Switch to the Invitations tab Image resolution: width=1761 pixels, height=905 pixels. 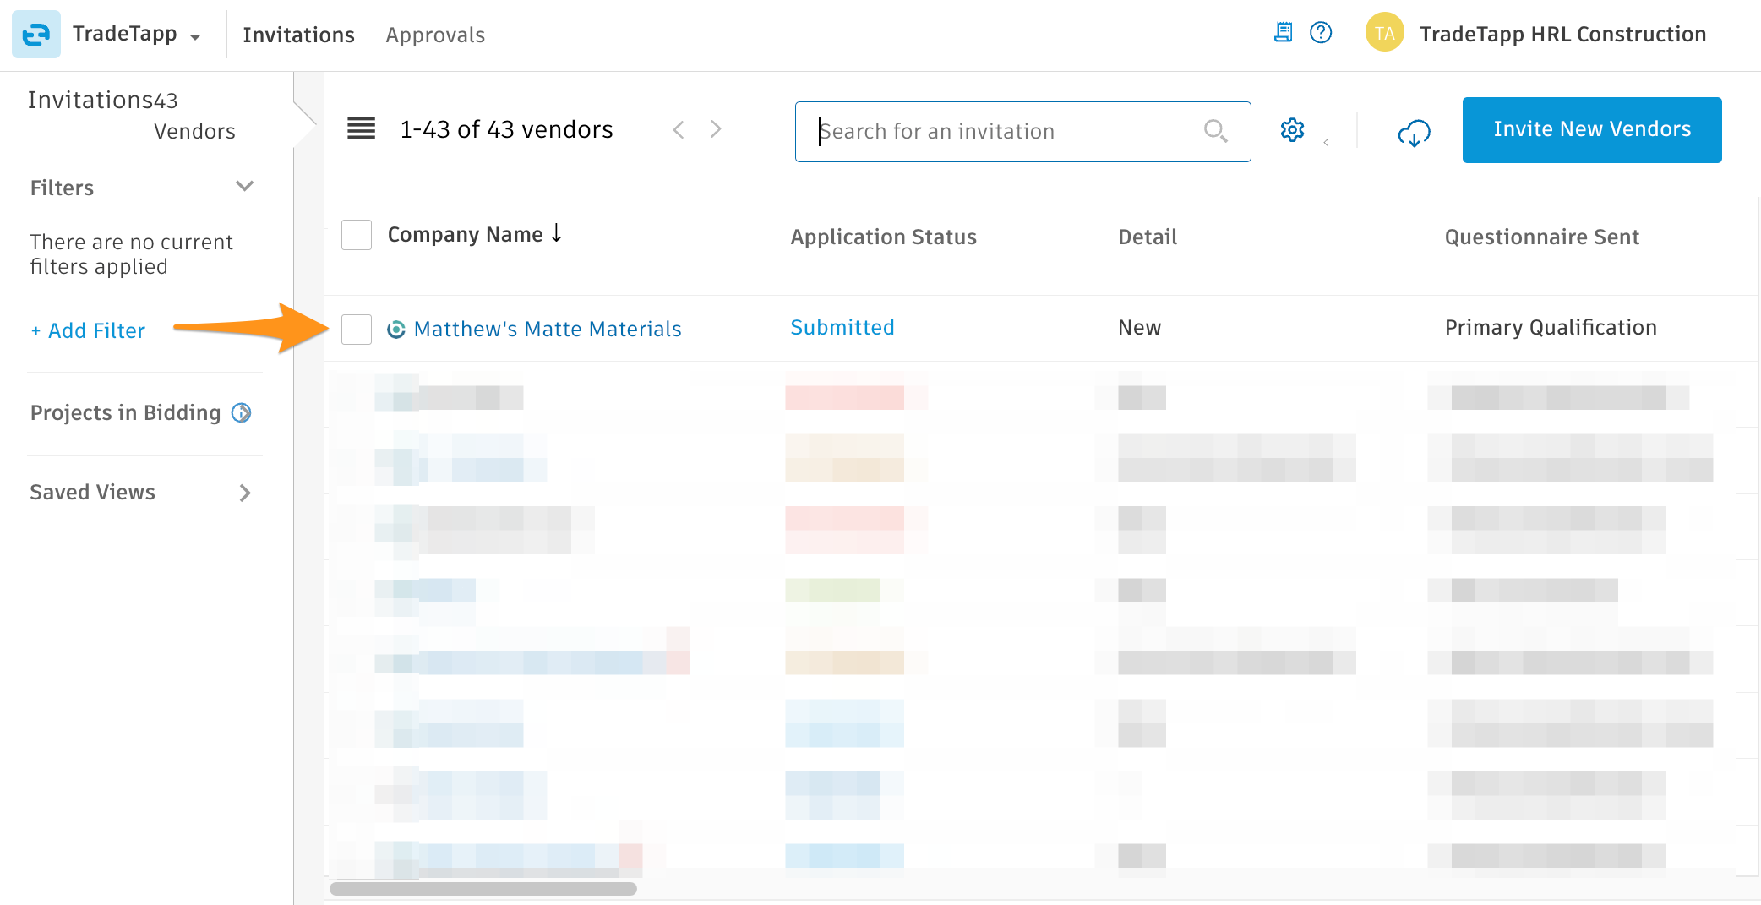[x=298, y=35]
